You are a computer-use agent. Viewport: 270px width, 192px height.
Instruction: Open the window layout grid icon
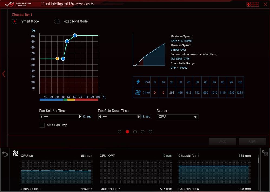(253, 4)
